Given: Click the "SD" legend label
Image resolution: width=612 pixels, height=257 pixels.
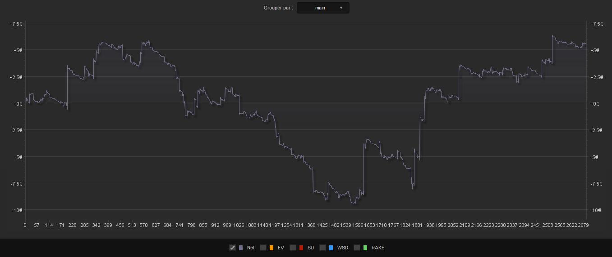Looking at the screenshot, I should (311, 248).
